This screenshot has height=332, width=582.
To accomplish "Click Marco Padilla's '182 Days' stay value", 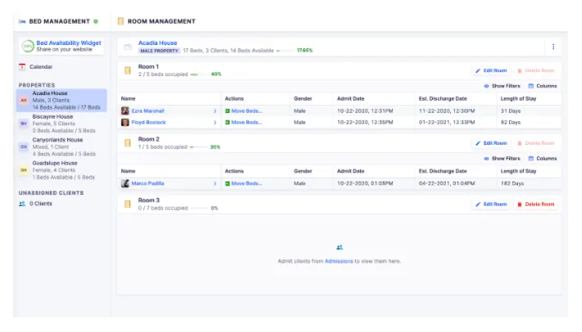I will [512, 183].
